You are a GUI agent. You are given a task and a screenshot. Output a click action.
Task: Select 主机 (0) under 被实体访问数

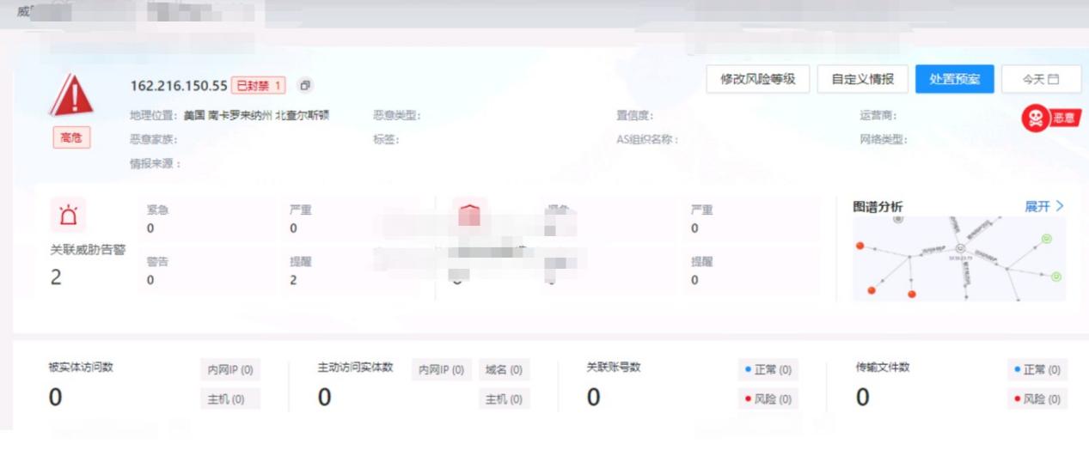[229, 399]
